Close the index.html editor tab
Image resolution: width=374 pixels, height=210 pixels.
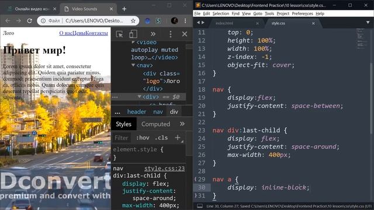tap(257, 23)
